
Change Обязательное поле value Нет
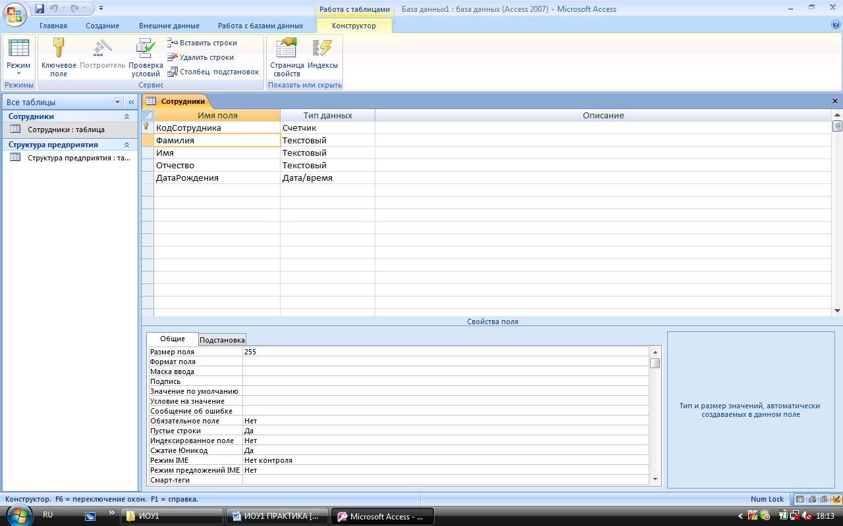pyautogui.click(x=446, y=421)
